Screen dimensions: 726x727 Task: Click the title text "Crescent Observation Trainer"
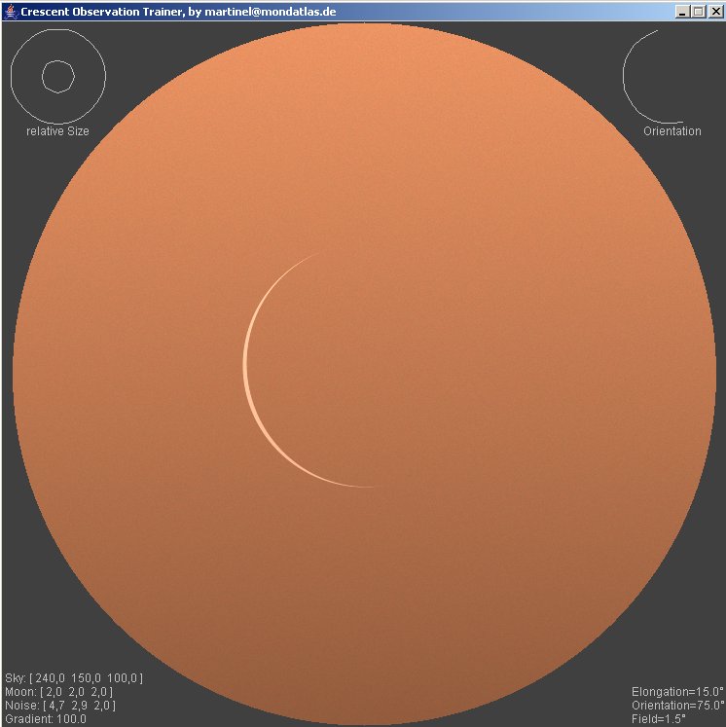101,12
